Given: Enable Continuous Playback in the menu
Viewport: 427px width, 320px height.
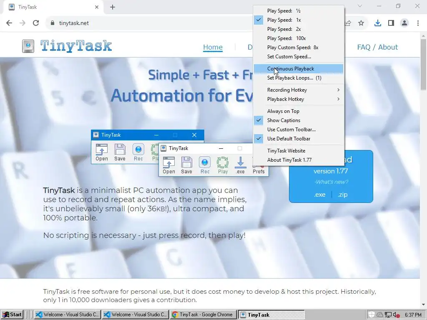Looking at the screenshot, I should [299, 69].
